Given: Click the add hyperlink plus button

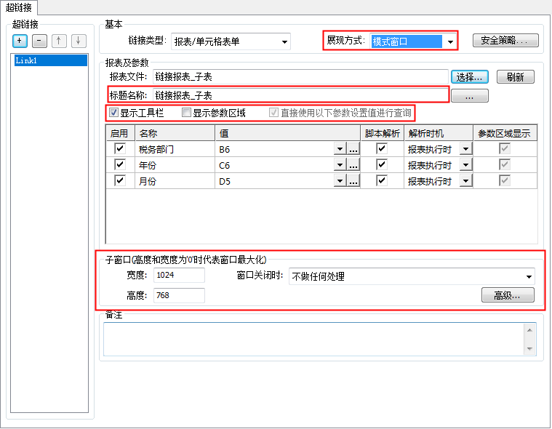Looking at the screenshot, I should point(20,41).
